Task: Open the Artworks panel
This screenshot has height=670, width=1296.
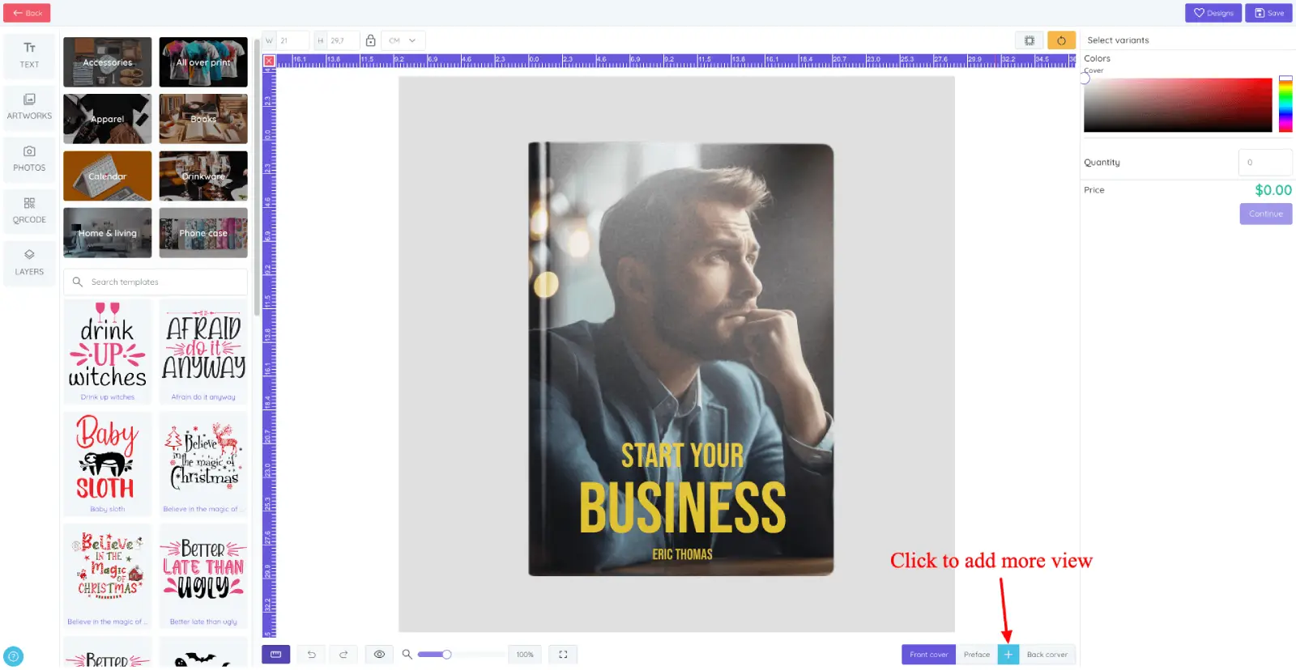Action: (29, 107)
